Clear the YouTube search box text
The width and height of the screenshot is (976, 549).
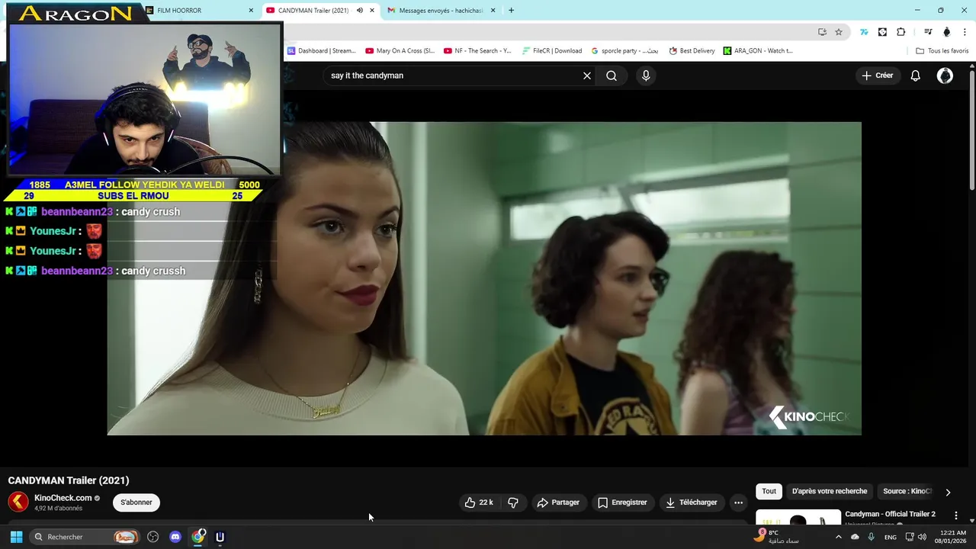(587, 75)
